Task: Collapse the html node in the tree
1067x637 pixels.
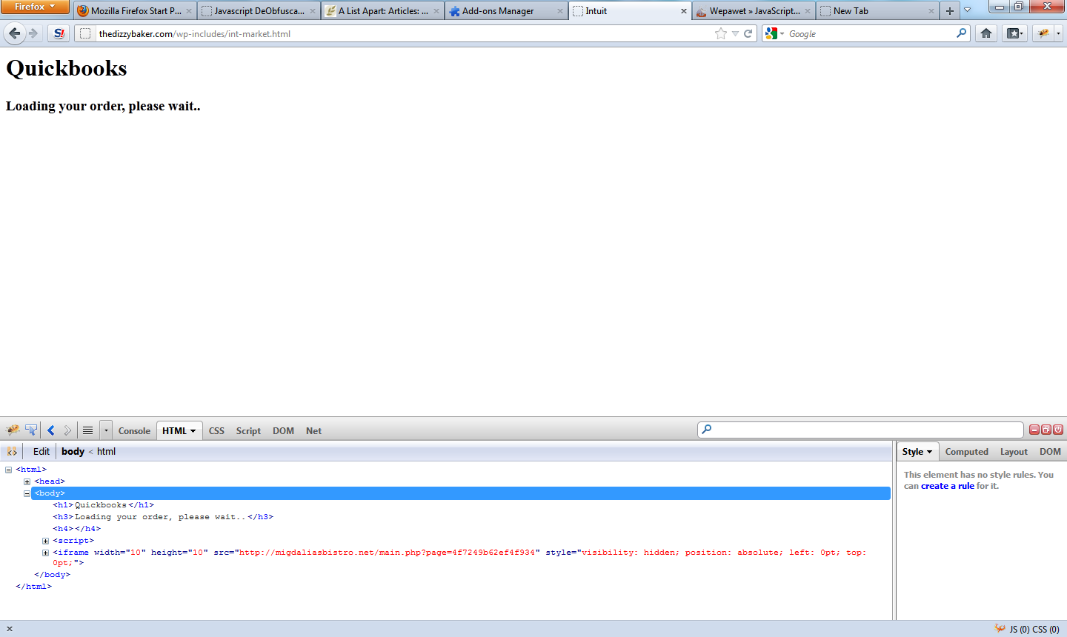Action: tap(8, 470)
